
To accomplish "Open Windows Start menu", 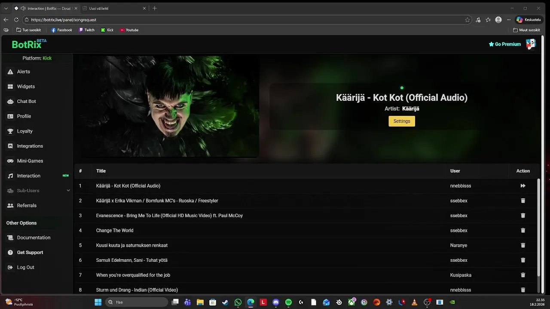I will pos(98,302).
